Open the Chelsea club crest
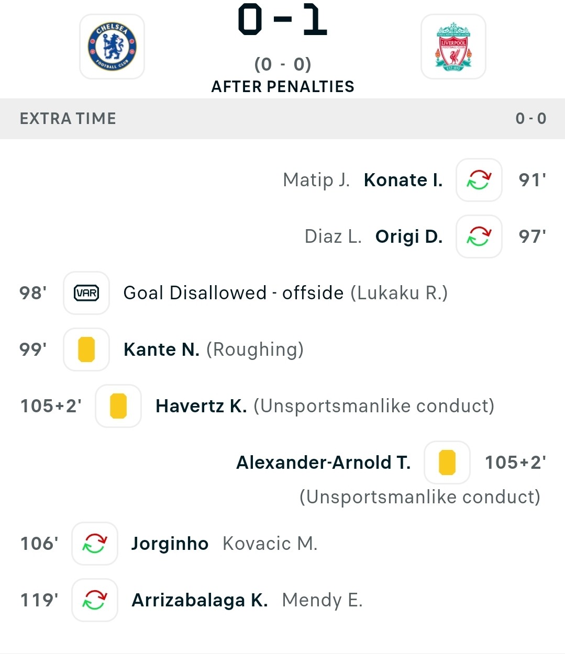 (x=112, y=47)
